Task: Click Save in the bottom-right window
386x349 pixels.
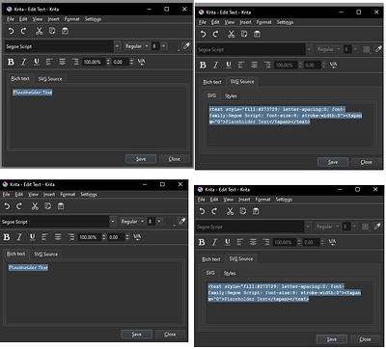Action: pyautogui.click(x=332, y=339)
